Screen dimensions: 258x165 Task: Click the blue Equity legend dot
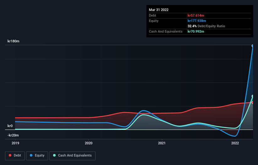[x=31, y=155]
